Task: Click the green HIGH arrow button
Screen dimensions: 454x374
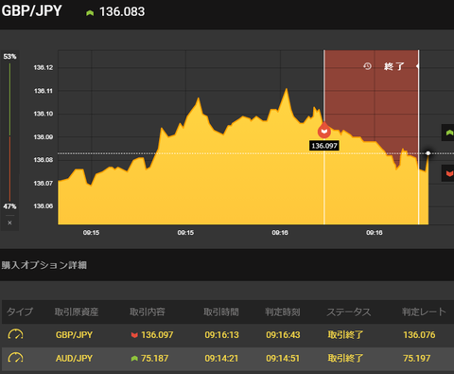Action: (x=448, y=133)
